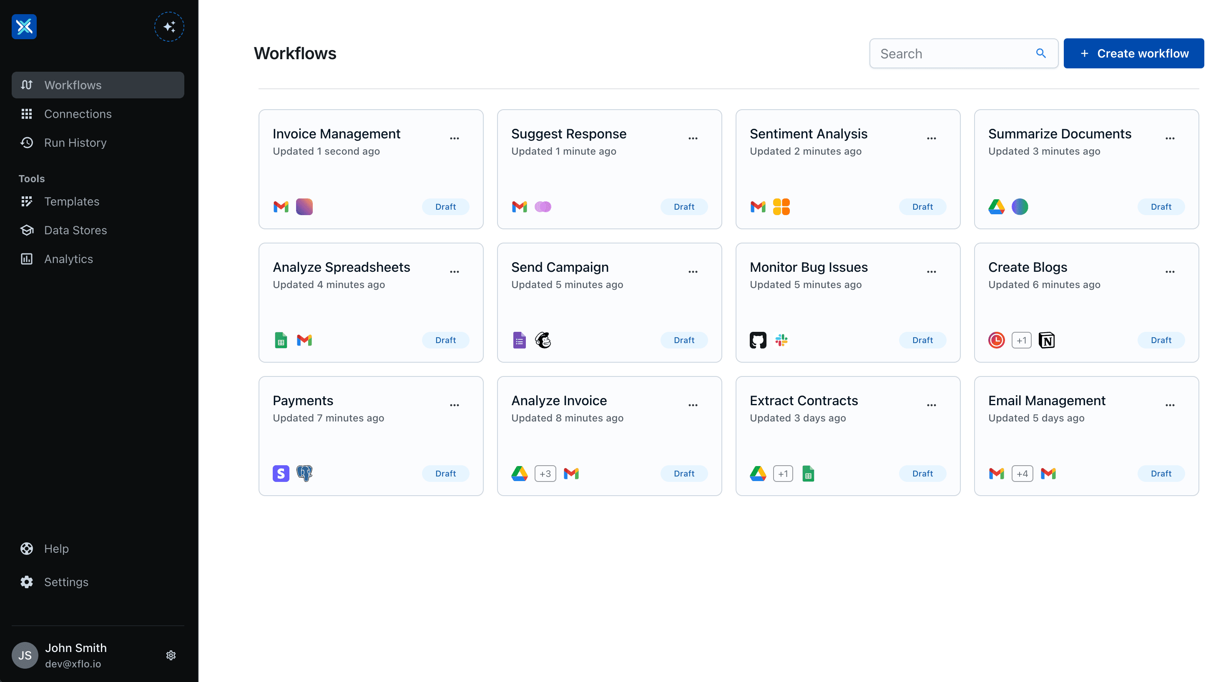
Task: Open the options menu on Invoice Management card
Action: 455,138
